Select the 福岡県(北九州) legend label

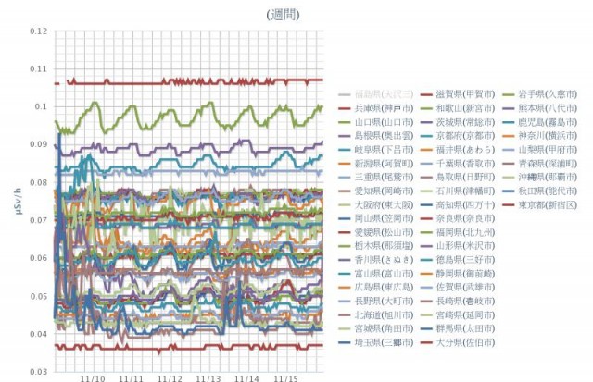coord(465,232)
